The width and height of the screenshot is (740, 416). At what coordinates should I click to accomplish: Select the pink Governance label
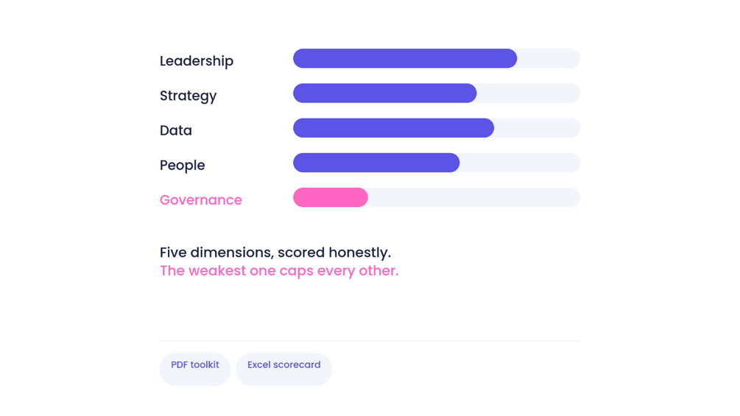click(200, 200)
